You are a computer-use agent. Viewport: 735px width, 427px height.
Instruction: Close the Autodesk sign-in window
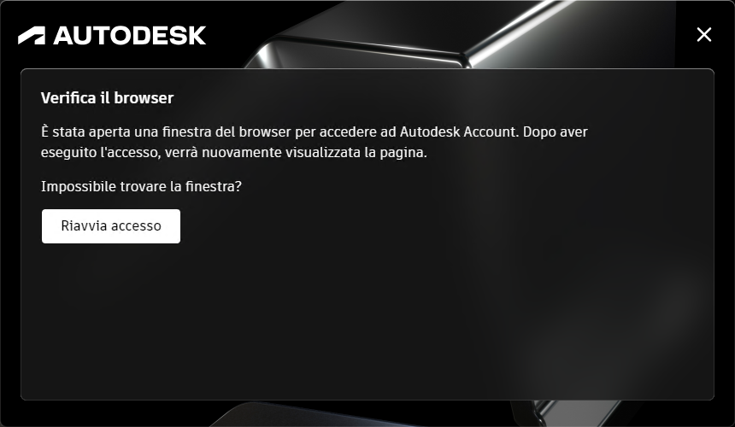[x=703, y=35]
